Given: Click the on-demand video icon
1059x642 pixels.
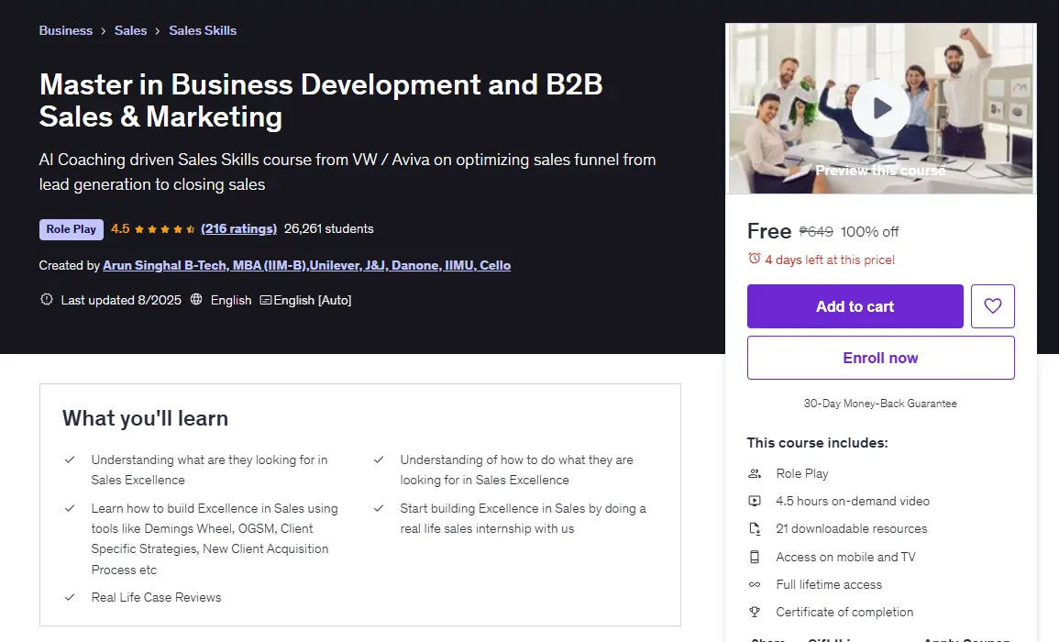Looking at the screenshot, I should tap(755, 502).
